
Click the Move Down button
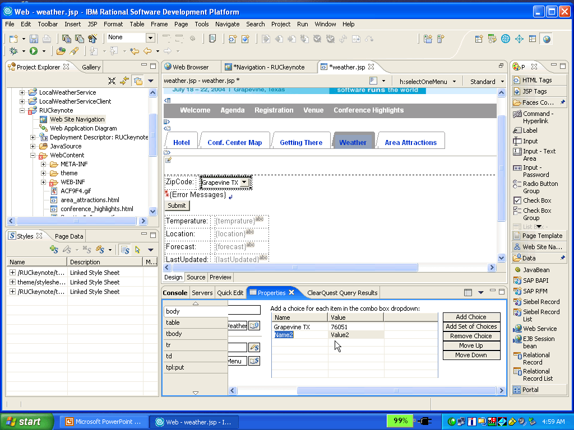(471, 355)
